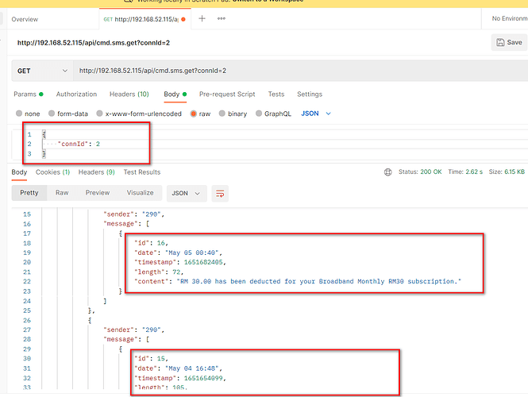Click unsaved orange dot on request tab

click(184, 18)
